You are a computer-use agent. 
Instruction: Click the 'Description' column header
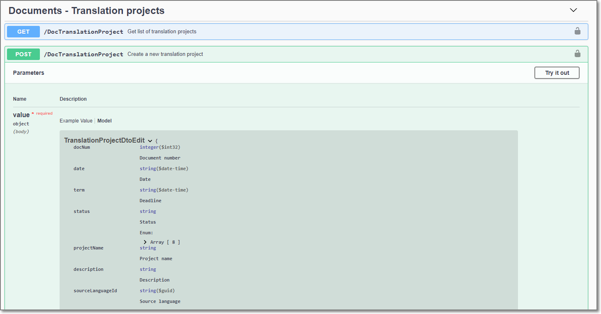[x=73, y=99]
